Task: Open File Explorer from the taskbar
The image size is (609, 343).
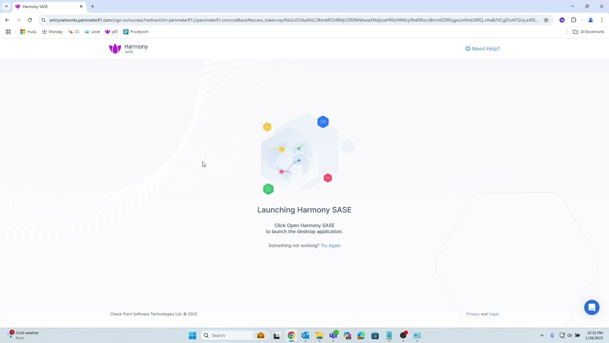Action: [x=319, y=335]
